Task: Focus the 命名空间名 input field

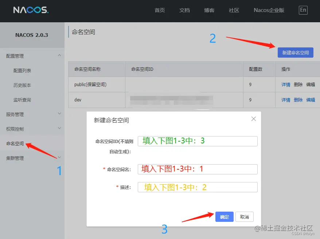Action: coord(198,169)
